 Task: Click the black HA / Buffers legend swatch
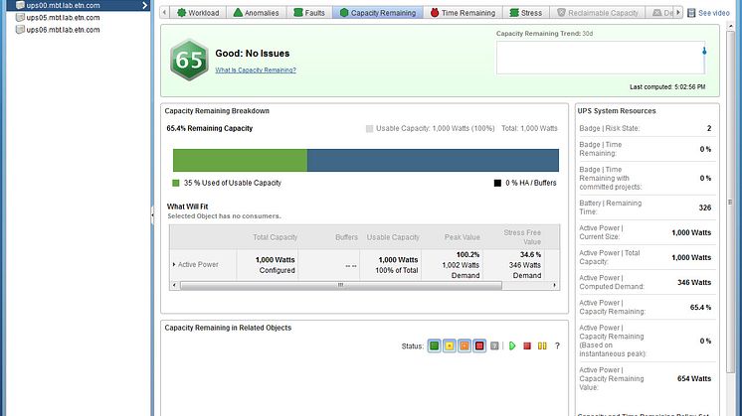click(497, 183)
